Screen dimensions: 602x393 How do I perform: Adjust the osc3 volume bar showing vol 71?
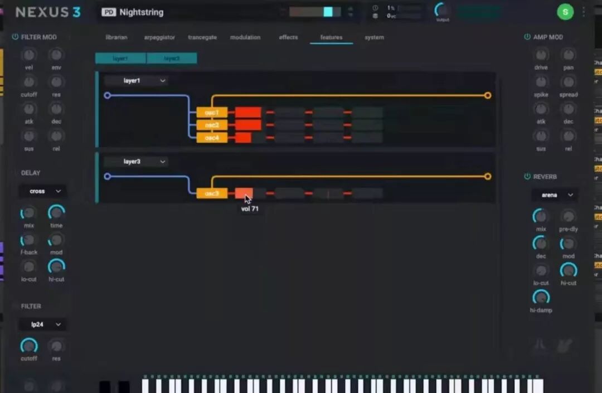(x=244, y=193)
